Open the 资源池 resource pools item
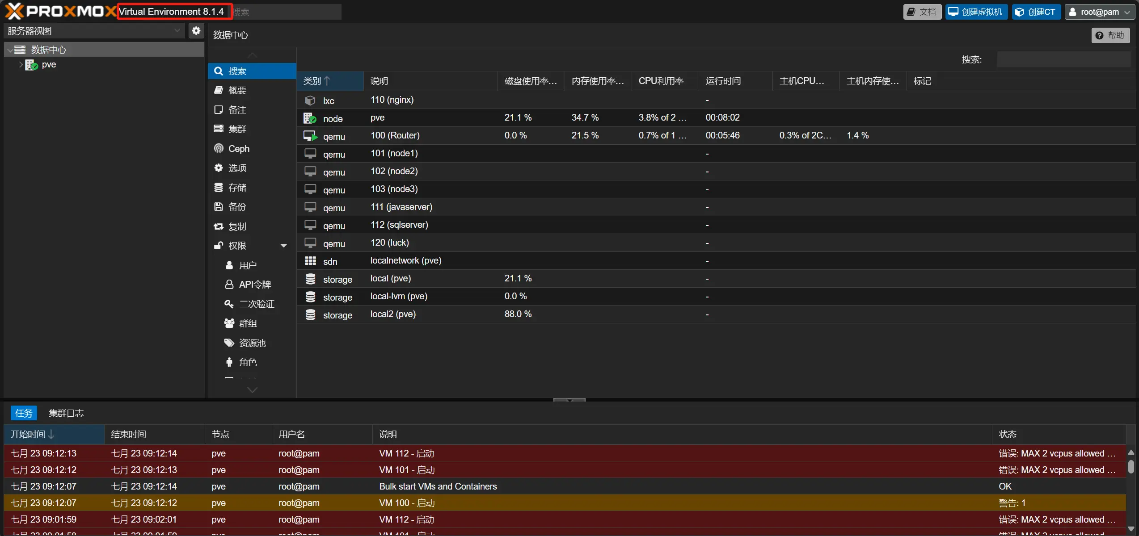The width and height of the screenshot is (1139, 536). pos(252,343)
